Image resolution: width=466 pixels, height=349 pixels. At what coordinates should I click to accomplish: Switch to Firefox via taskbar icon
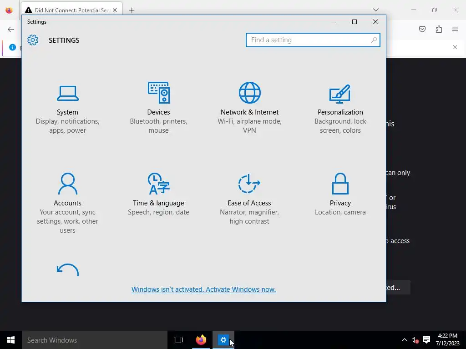coord(201,340)
